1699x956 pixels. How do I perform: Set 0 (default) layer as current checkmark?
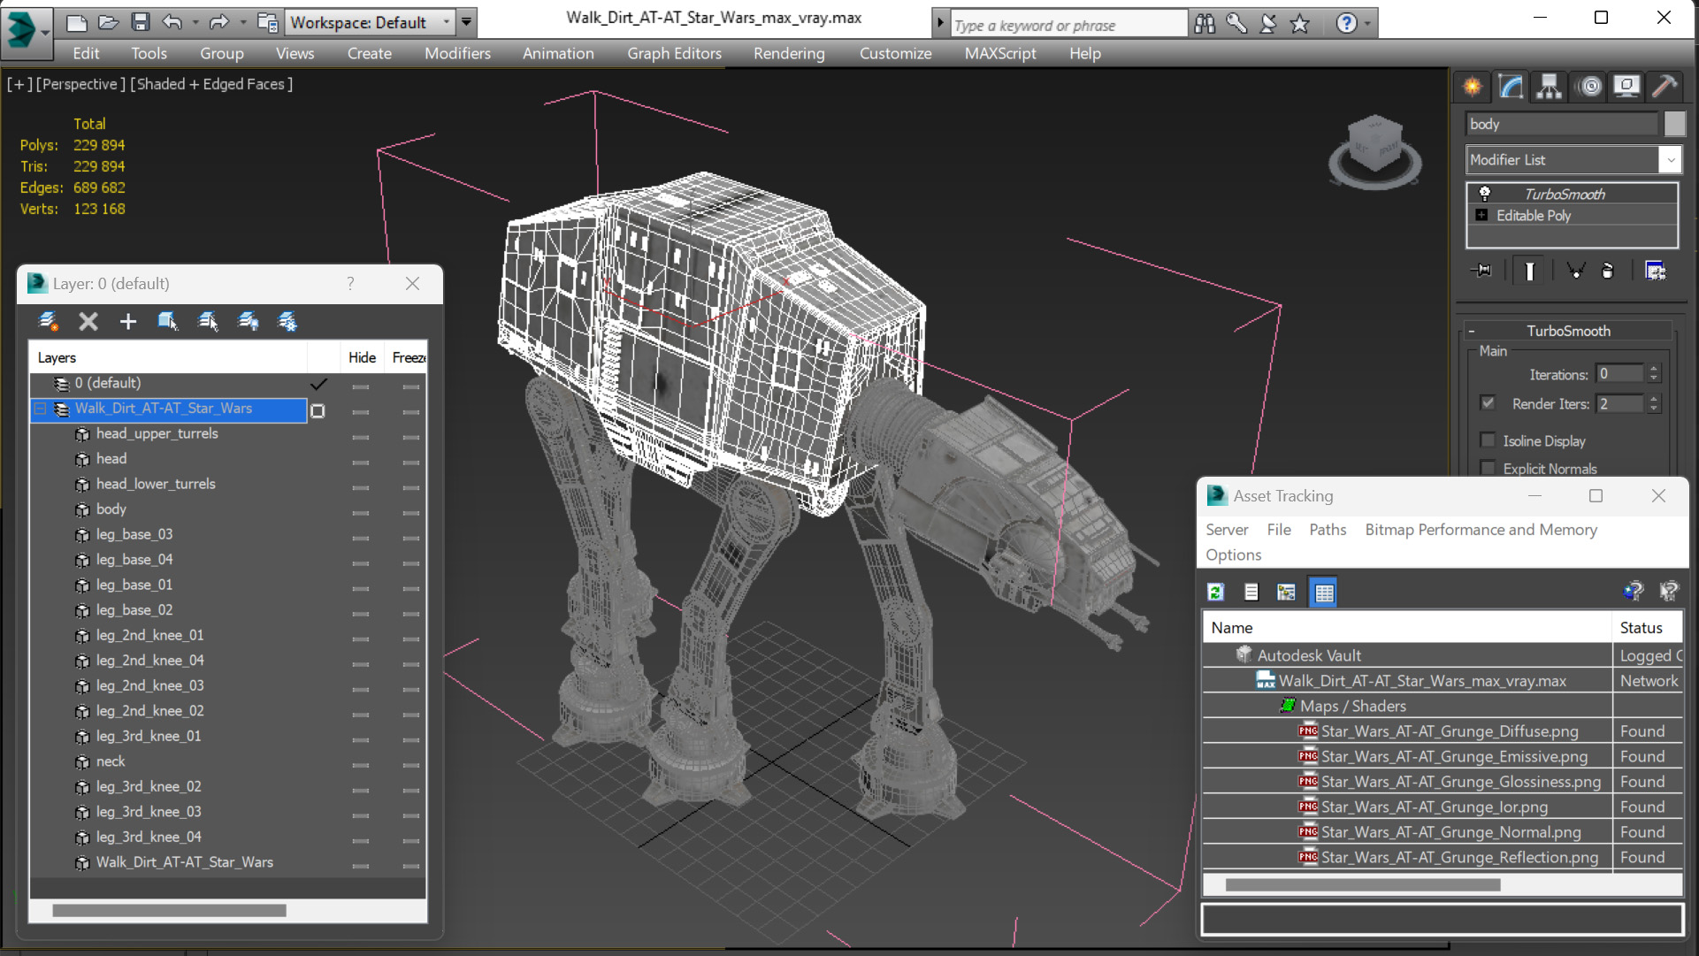pyautogui.click(x=318, y=384)
